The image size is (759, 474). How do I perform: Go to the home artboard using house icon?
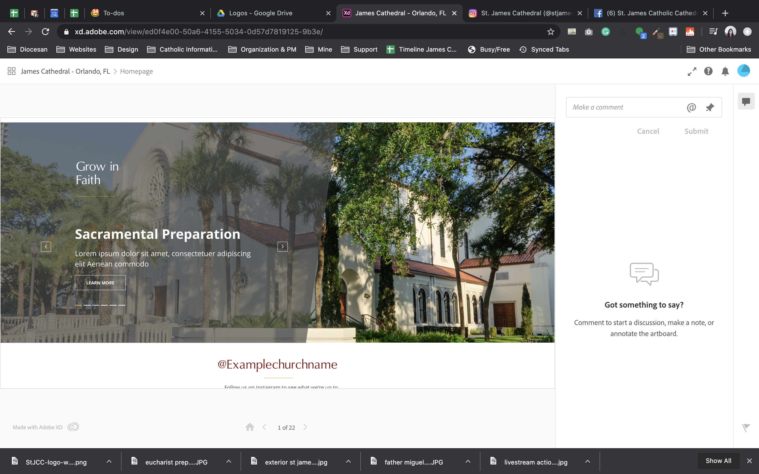pos(250,427)
